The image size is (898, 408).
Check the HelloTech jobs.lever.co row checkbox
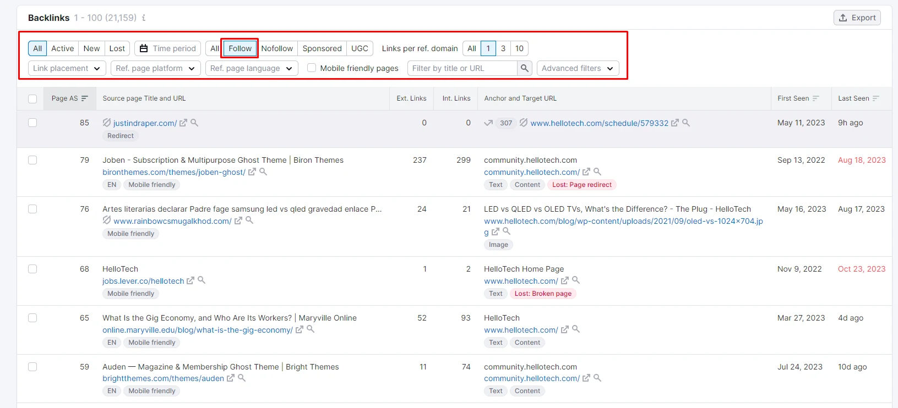(32, 269)
